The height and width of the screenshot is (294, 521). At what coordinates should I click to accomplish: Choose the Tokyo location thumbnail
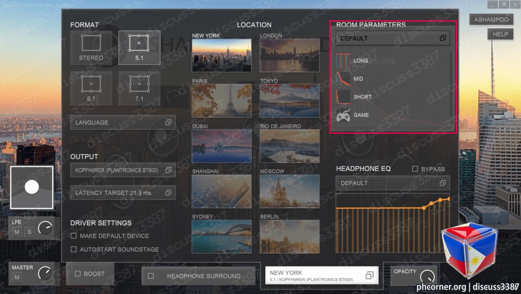[289, 100]
